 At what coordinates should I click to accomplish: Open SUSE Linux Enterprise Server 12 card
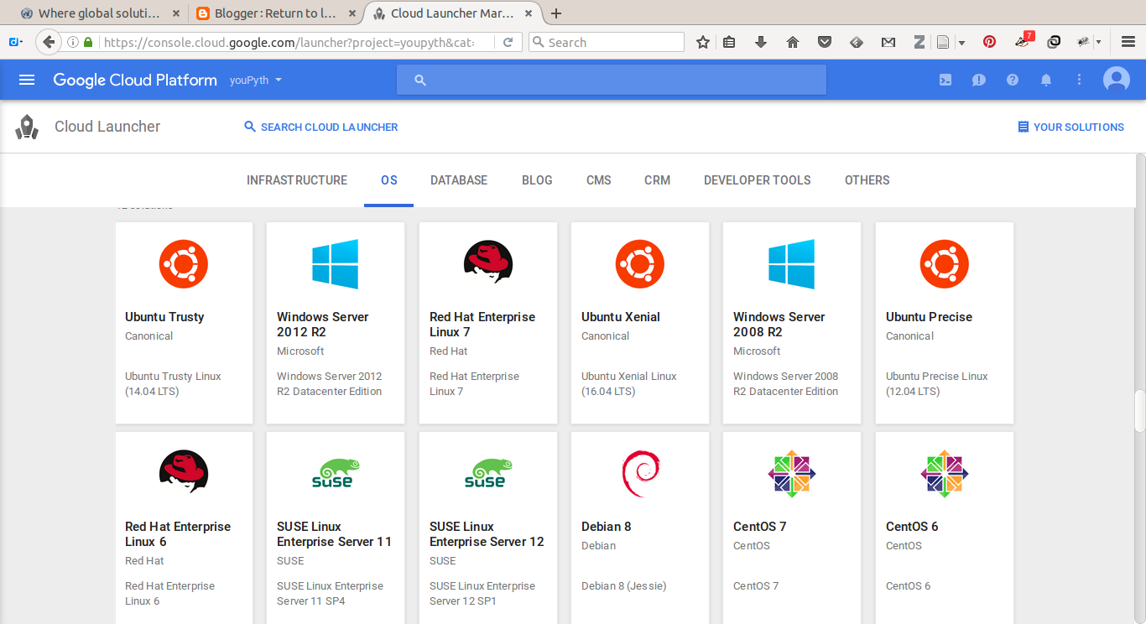pos(488,528)
